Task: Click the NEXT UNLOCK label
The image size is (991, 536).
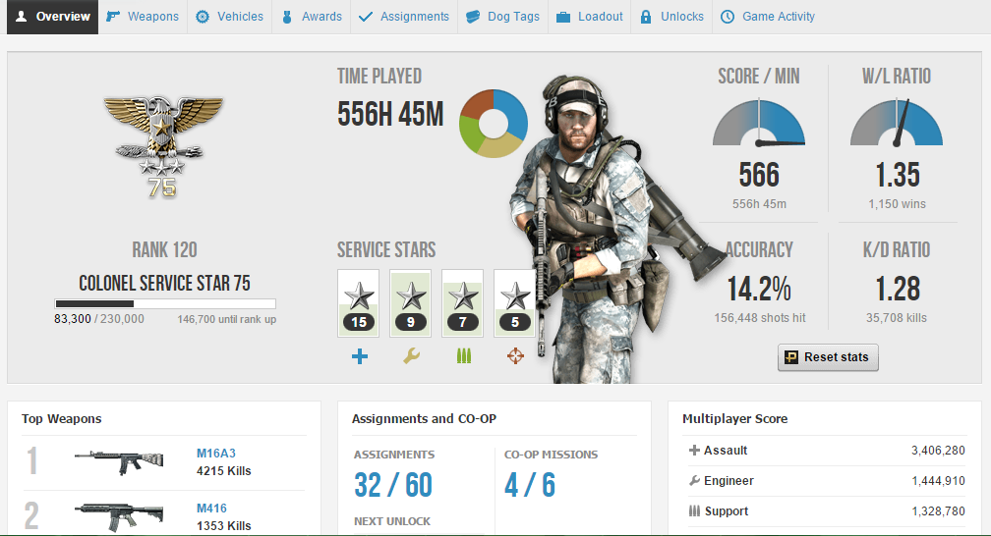Action: pos(392,521)
